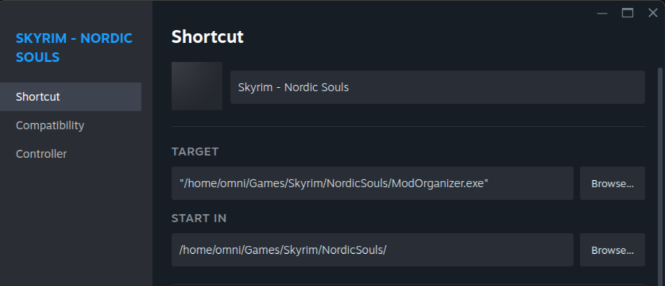
Task: Click the Skyrim - Nordic Souls name field
Action: (437, 87)
